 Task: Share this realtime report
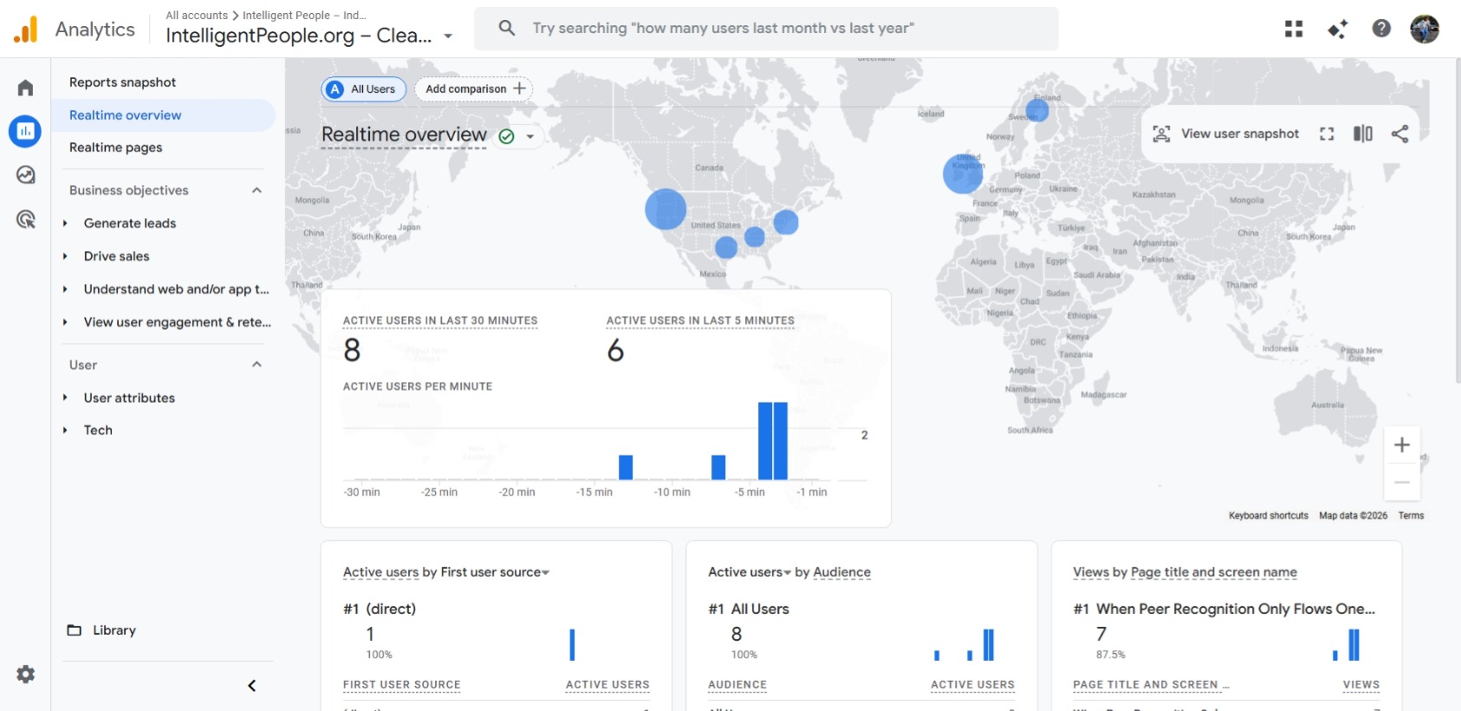click(x=1399, y=133)
